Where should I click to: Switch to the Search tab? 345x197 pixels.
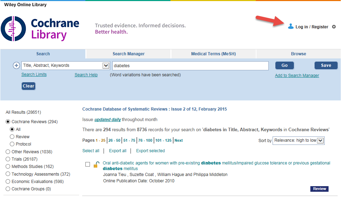43,54
